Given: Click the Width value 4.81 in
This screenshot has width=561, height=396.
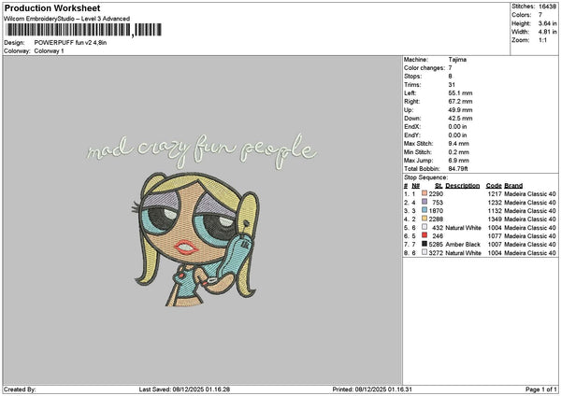Looking at the screenshot, I should tap(547, 32).
